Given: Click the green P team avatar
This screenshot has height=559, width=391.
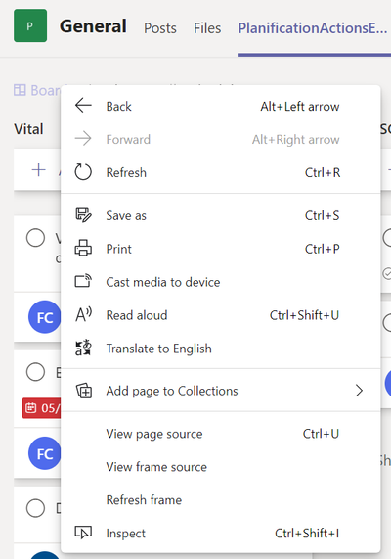Looking at the screenshot, I should tap(30, 25).
